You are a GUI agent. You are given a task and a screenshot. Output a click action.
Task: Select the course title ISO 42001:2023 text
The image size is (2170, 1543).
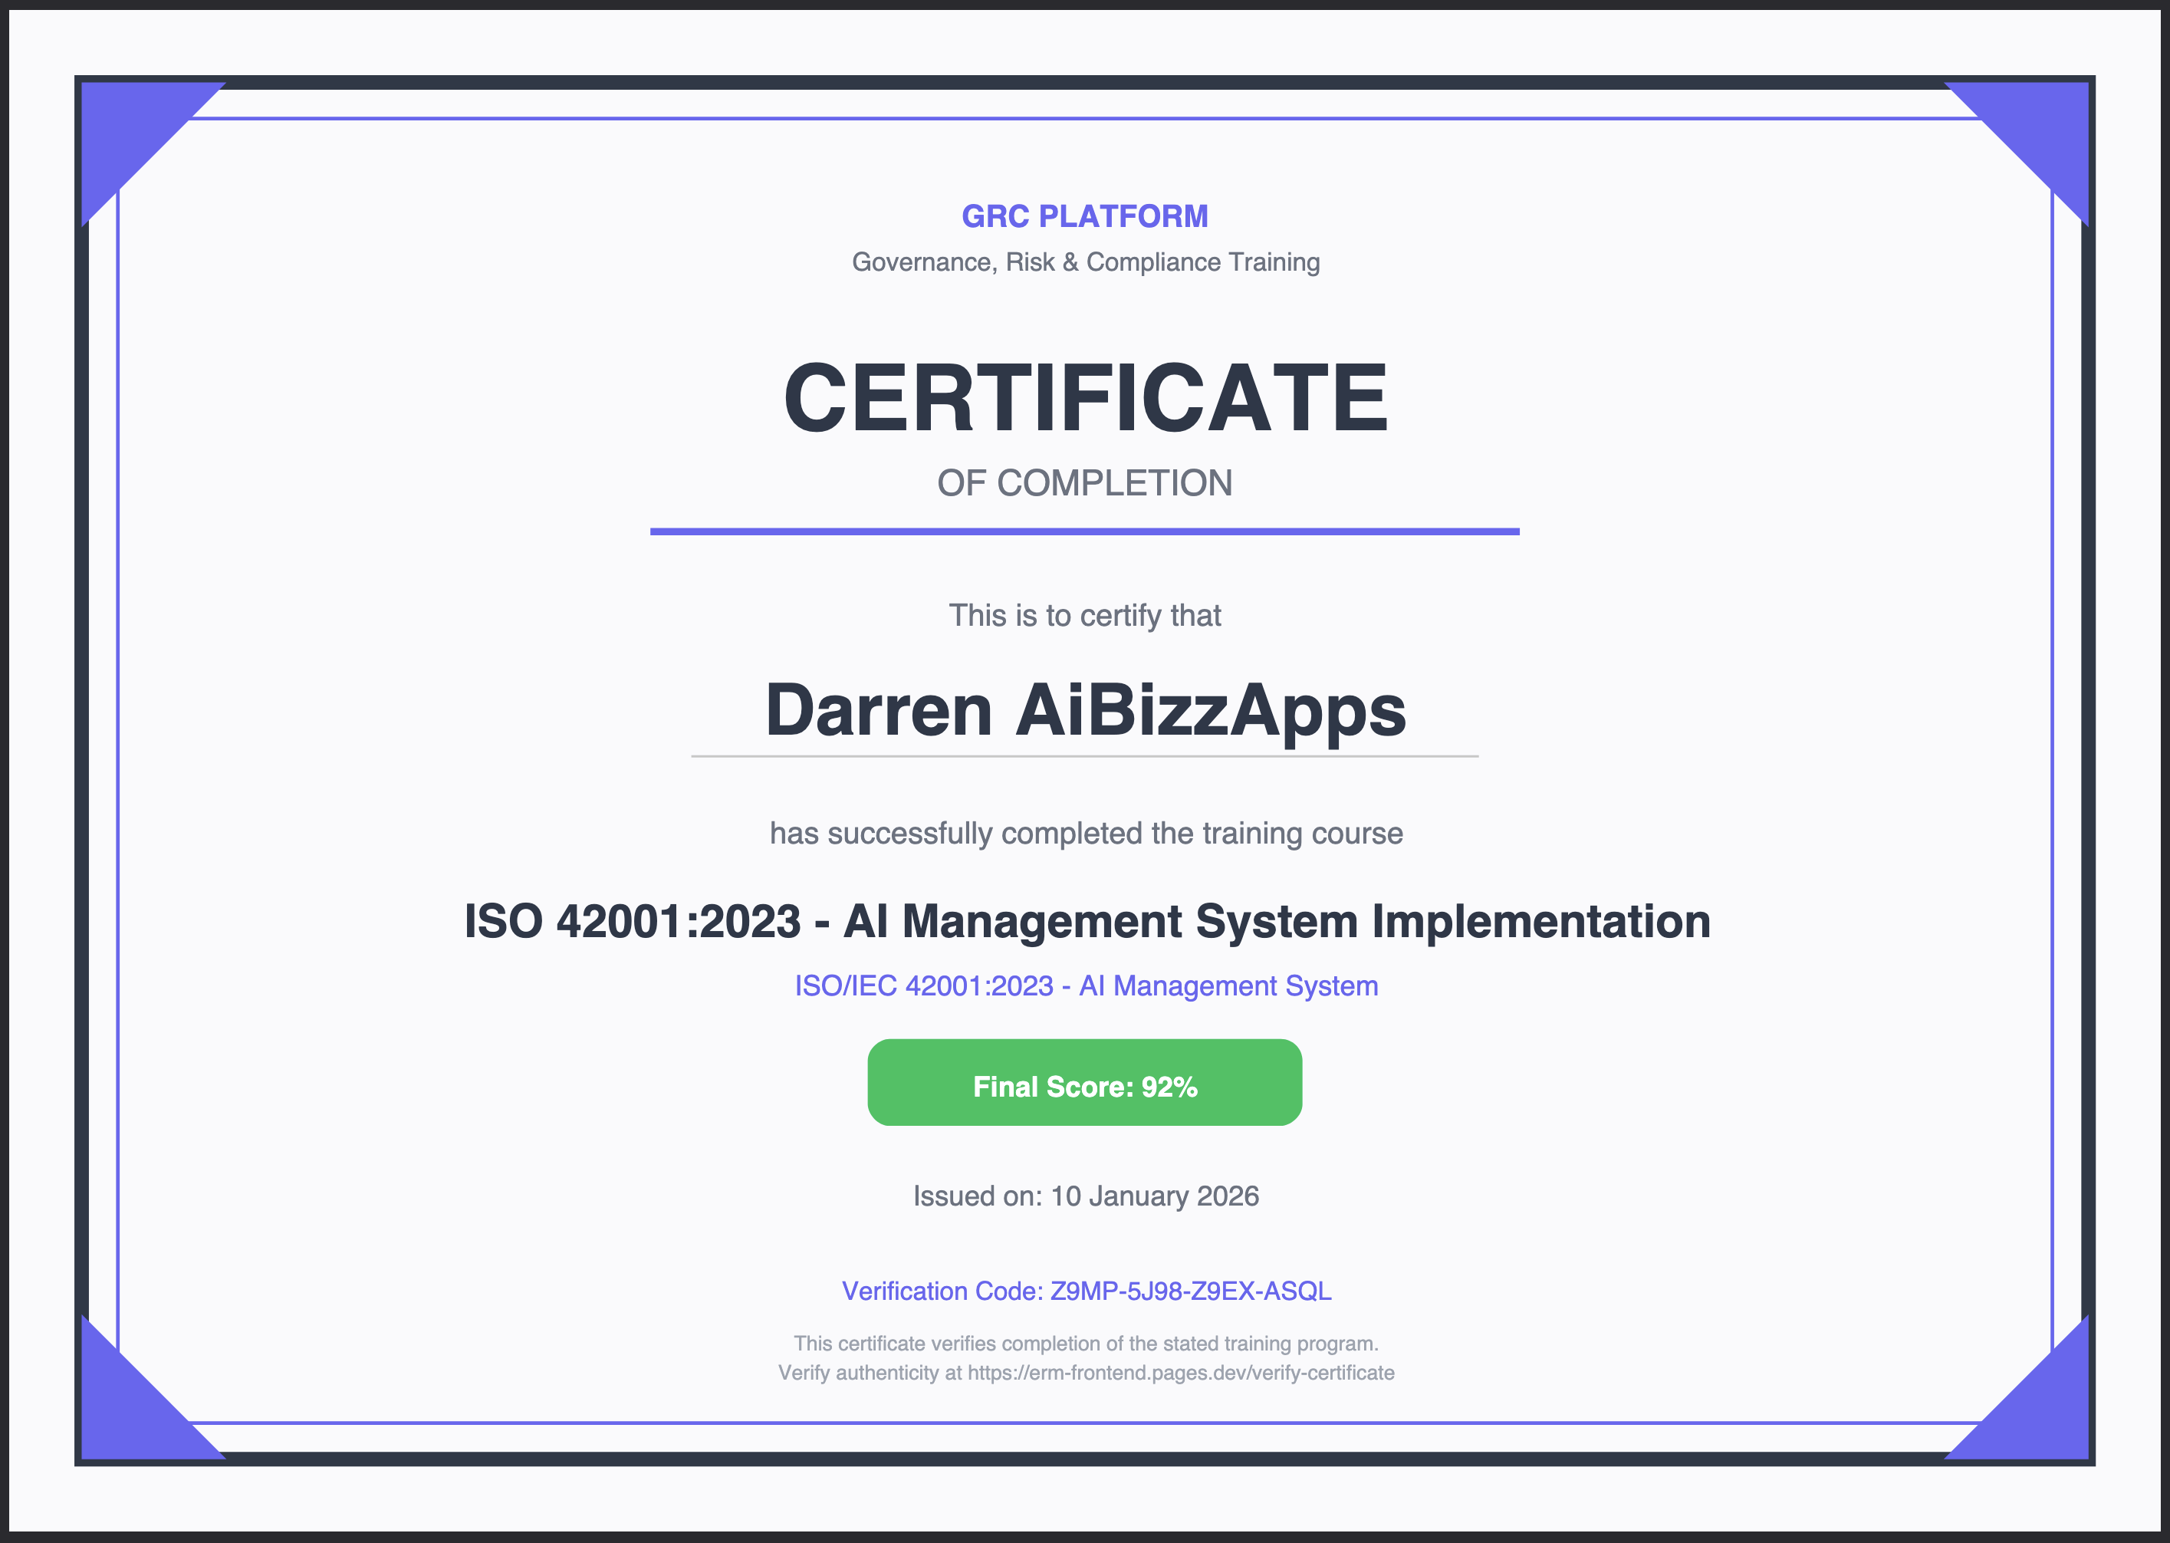[1086, 920]
